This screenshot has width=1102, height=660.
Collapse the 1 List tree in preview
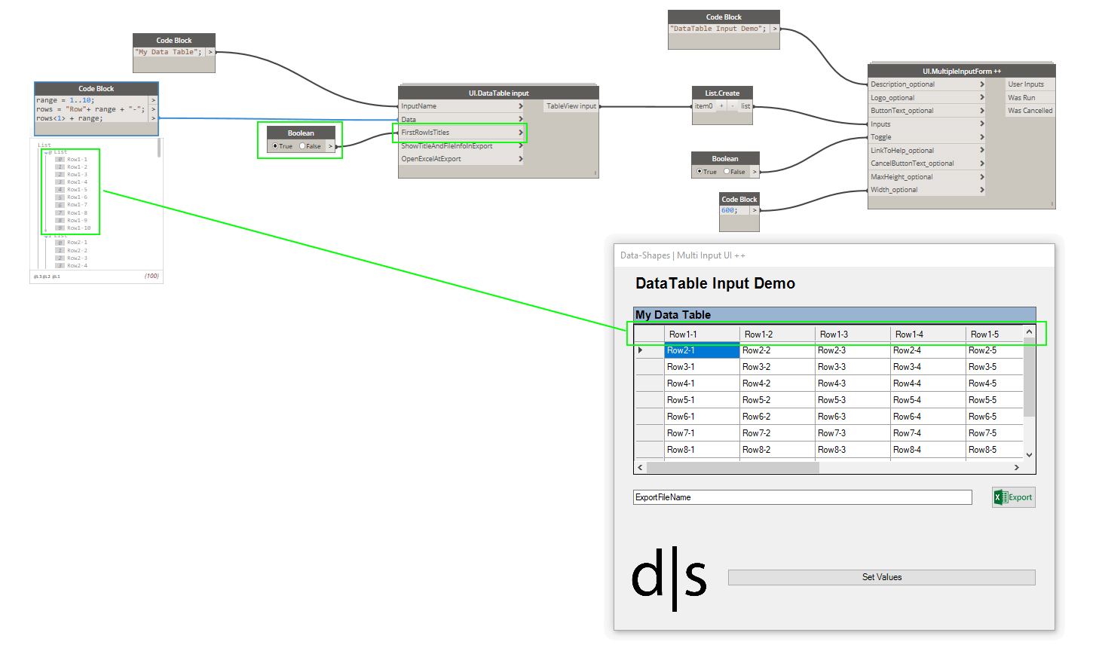coord(47,236)
